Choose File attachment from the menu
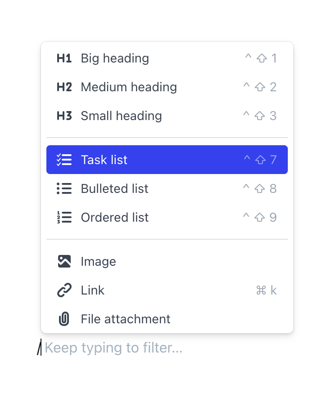Screen dimensions: 336x393 (126, 319)
